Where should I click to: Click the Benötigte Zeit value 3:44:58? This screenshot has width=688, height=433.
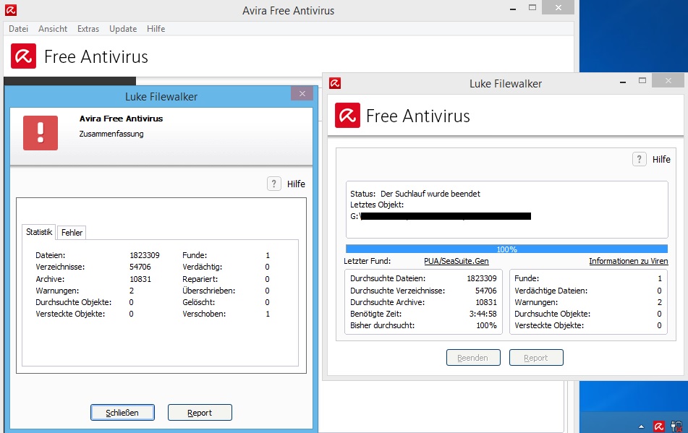click(x=483, y=314)
